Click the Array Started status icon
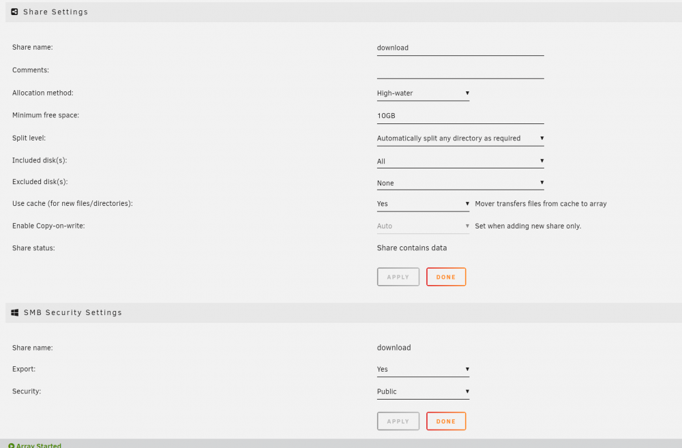This screenshot has height=448, width=682. tap(12, 445)
